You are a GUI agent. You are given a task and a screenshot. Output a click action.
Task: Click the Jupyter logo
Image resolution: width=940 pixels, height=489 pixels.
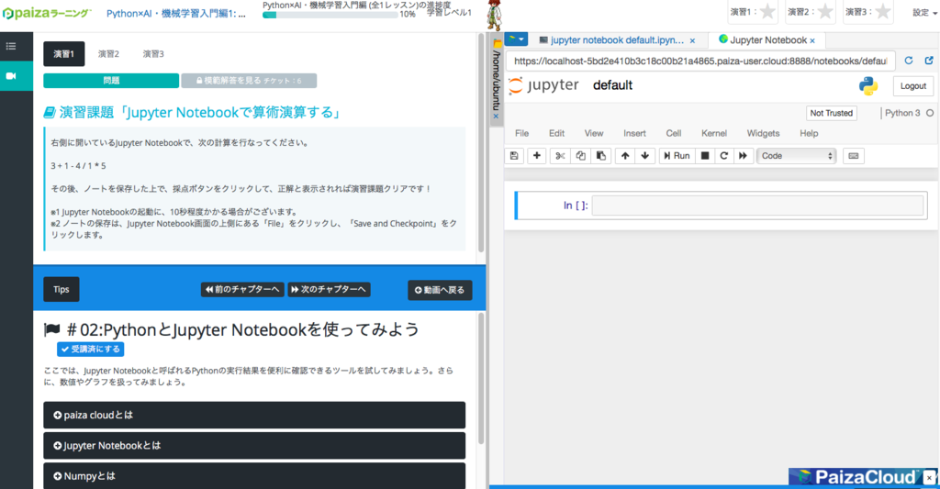point(543,85)
